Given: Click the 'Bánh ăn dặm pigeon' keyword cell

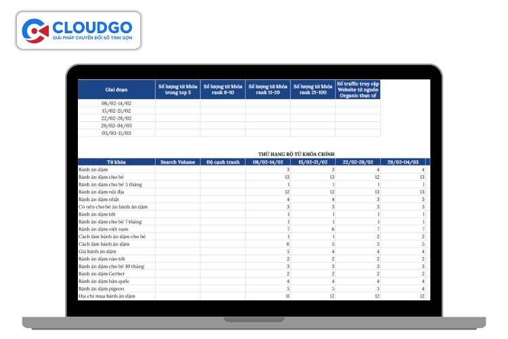Looking at the screenshot, I should [x=102, y=289].
